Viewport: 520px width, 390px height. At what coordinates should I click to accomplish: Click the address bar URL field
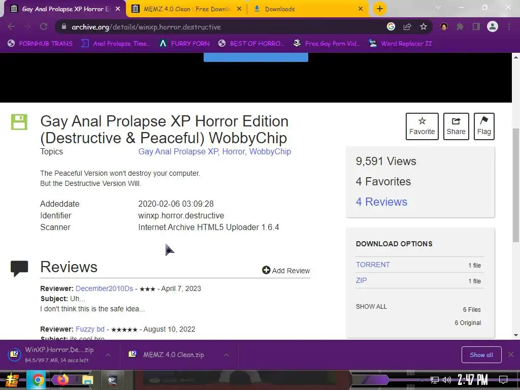[219, 27]
